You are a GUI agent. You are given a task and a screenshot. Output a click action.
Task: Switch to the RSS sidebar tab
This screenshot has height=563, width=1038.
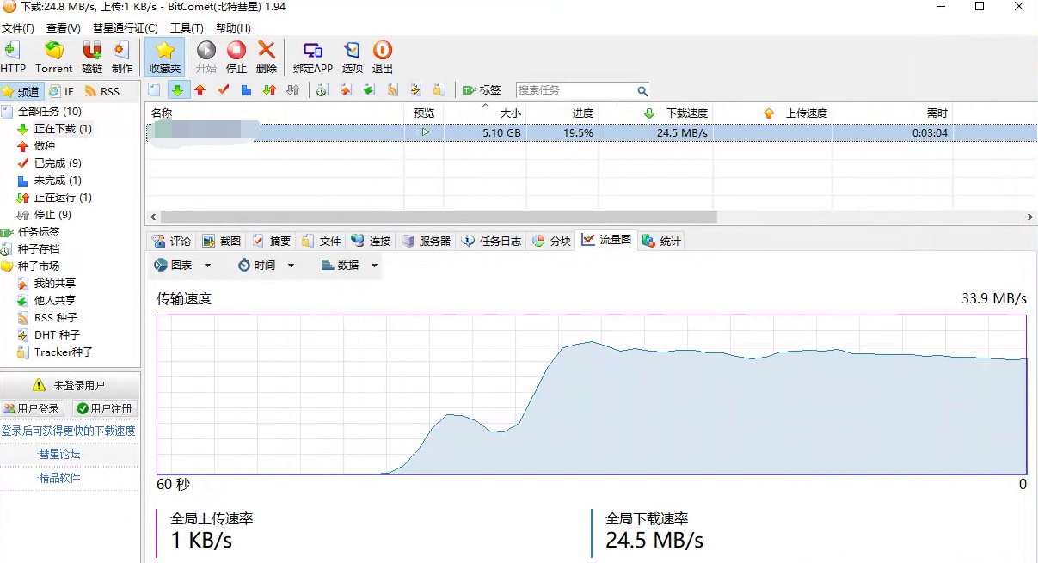click(102, 91)
